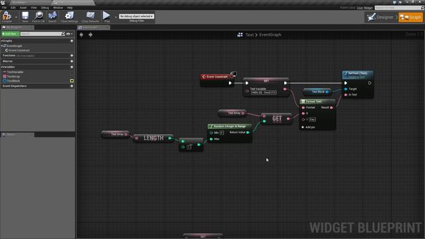
Task: Navigate back in graph history
Action: pos(81,35)
